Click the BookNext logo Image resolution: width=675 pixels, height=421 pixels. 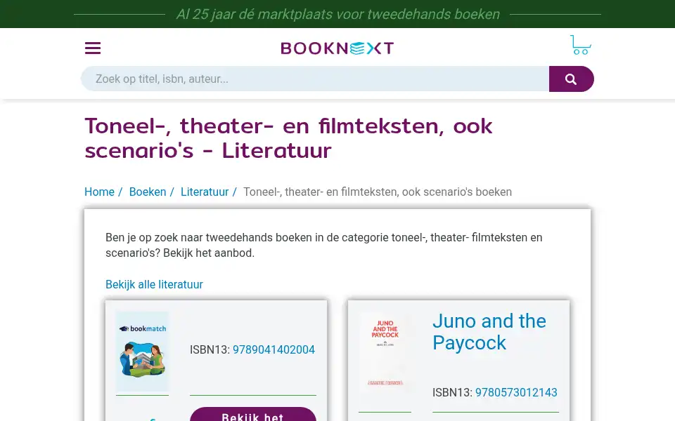[x=337, y=48]
